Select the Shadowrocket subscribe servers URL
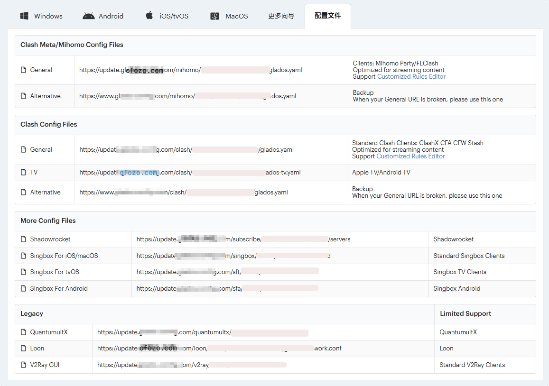 click(x=243, y=239)
